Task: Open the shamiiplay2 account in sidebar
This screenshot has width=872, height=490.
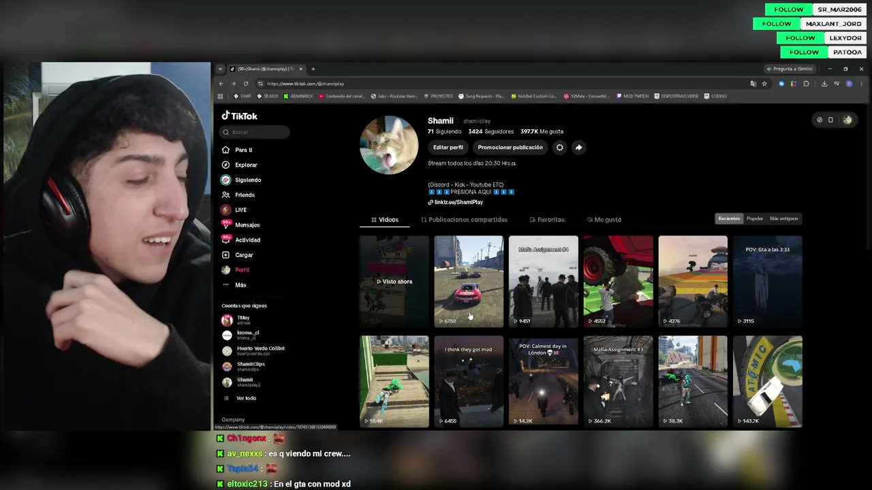Action: [x=242, y=382]
